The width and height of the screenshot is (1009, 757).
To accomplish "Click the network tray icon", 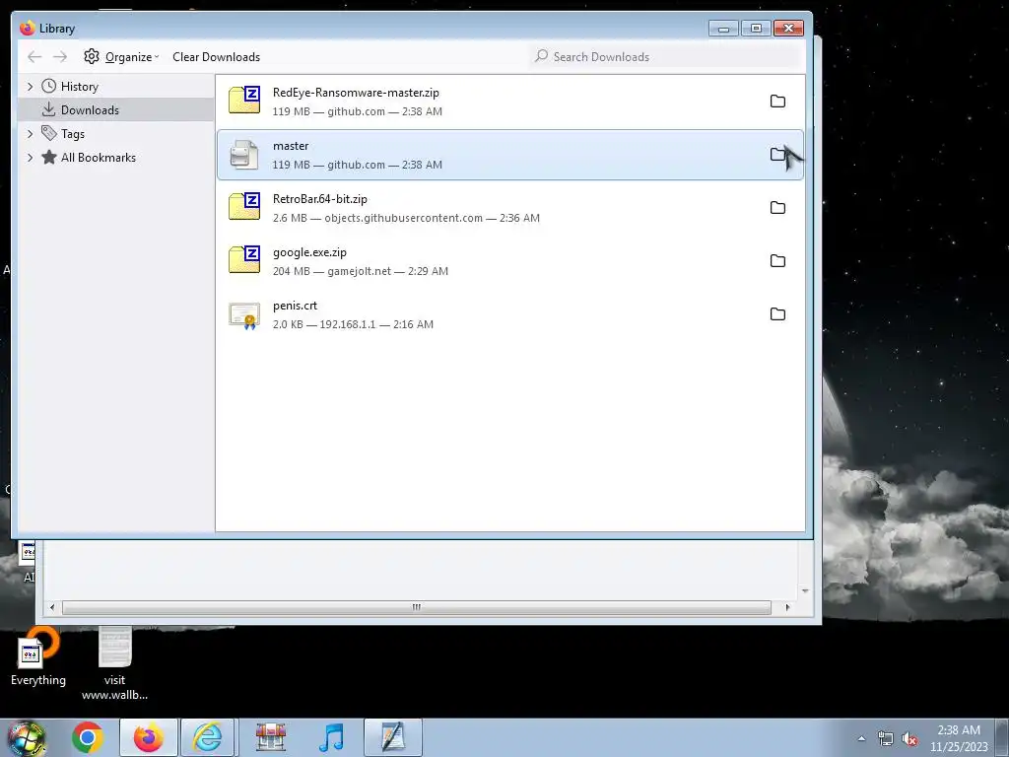I will (x=886, y=739).
